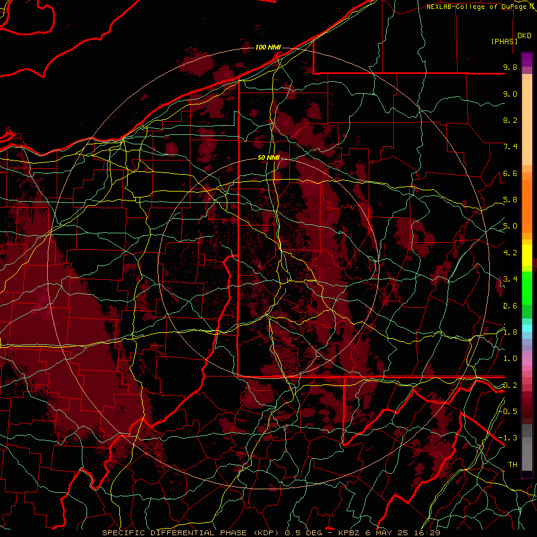Click the [PHAS] units label
The height and width of the screenshot is (537, 537).
pos(504,41)
